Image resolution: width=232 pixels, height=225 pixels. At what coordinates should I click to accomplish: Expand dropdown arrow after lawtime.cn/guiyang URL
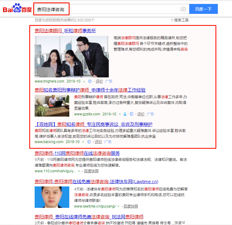(118, 207)
